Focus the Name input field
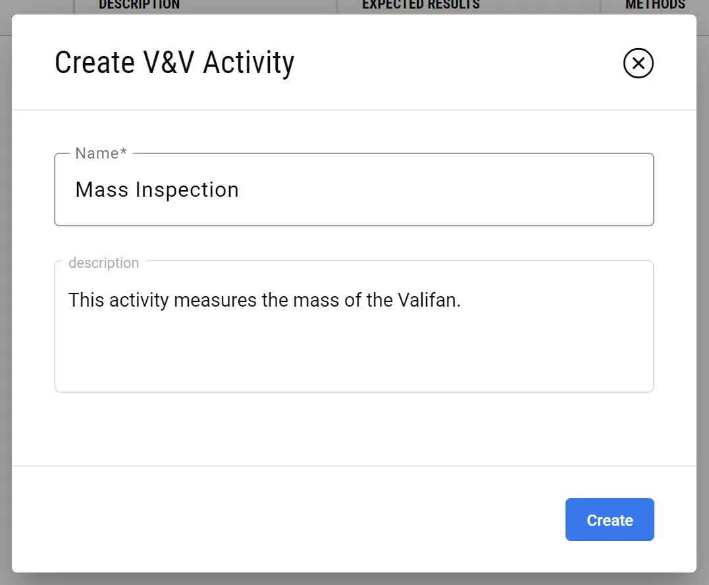Image resolution: width=709 pixels, height=585 pixels. pos(354,190)
